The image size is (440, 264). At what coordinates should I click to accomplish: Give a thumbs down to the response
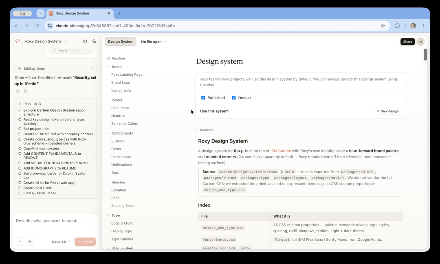[25, 91]
